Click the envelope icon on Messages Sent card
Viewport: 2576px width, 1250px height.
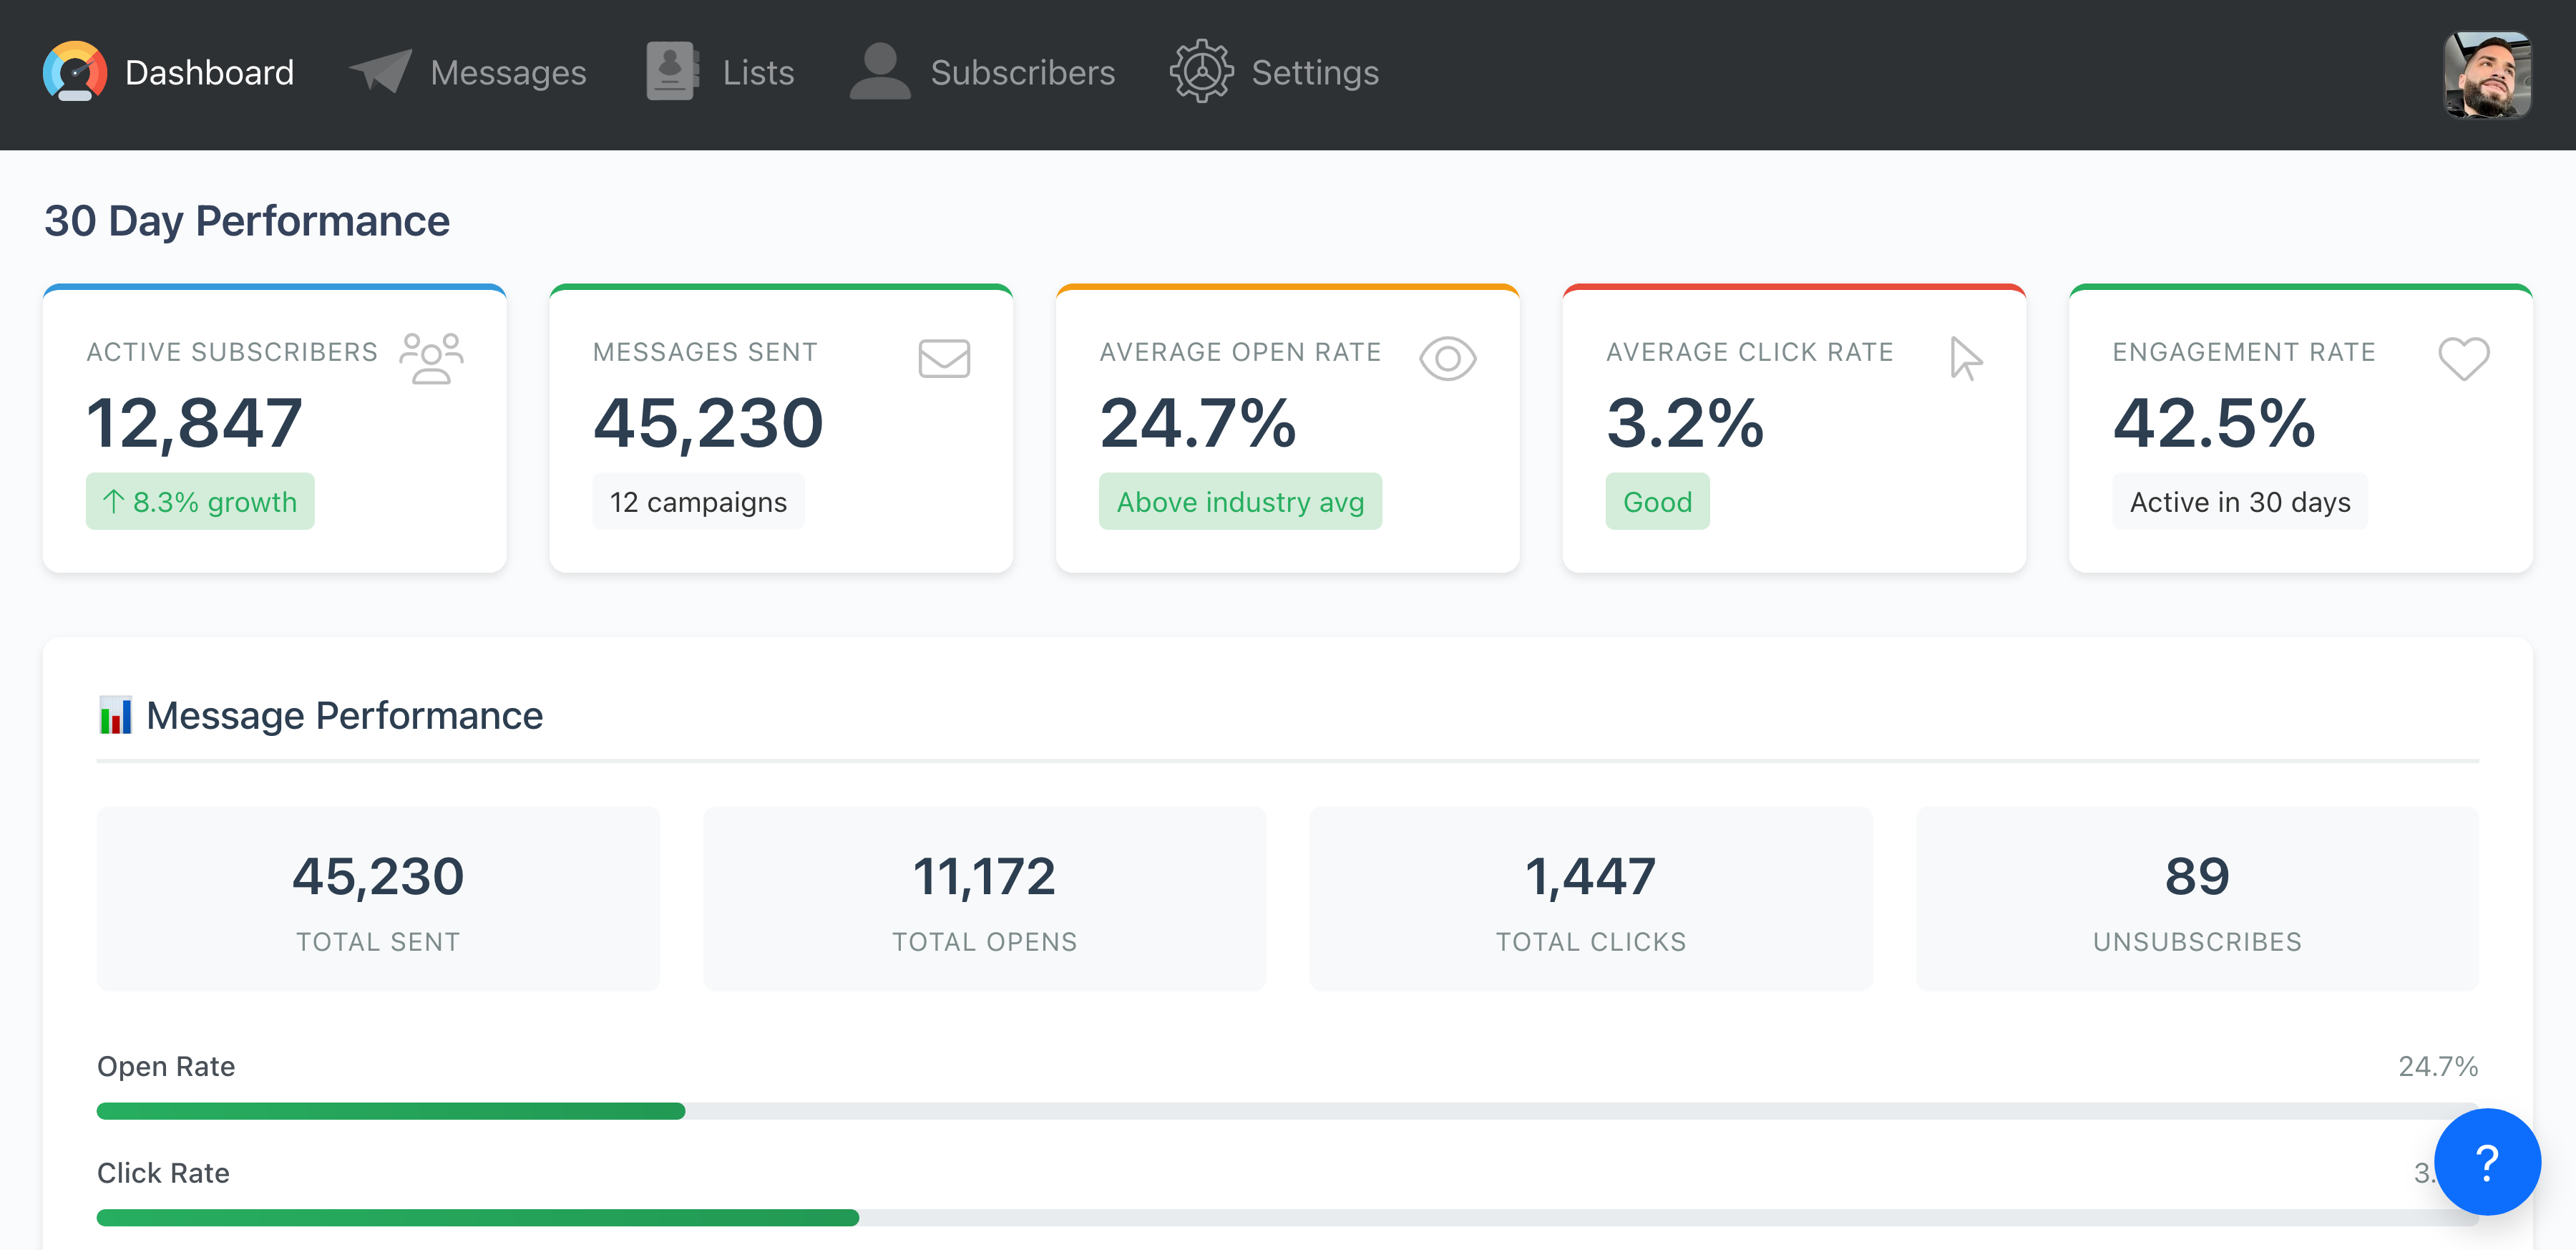coord(944,357)
